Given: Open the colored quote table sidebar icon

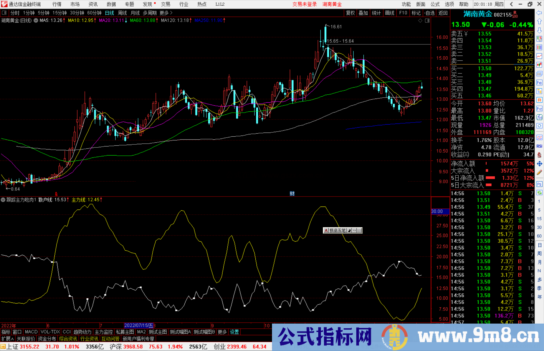Looking at the screenshot, I should [539, 48].
